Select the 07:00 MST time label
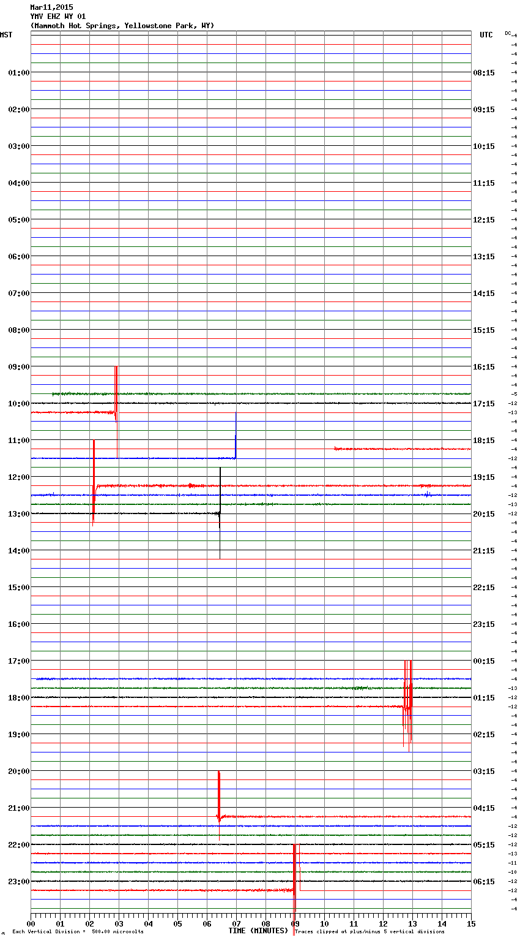This screenshot has width=520, height=940. tap(19, 294)
